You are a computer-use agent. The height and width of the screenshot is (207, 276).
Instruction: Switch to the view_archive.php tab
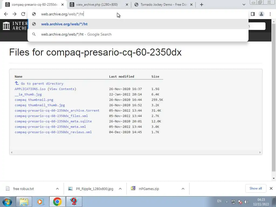[97, 5]
